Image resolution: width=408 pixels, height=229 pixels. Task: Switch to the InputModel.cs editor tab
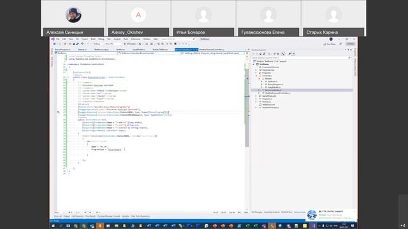[139, 50]
